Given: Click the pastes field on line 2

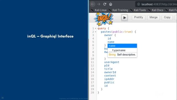Looking at the screenshot, I should [106, 32].
